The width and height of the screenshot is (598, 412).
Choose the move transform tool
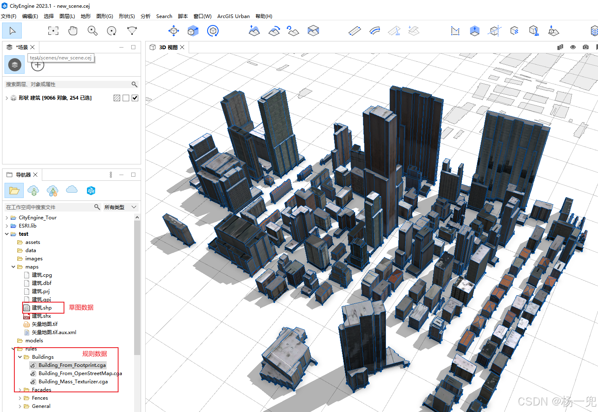[x=173, y=31]
